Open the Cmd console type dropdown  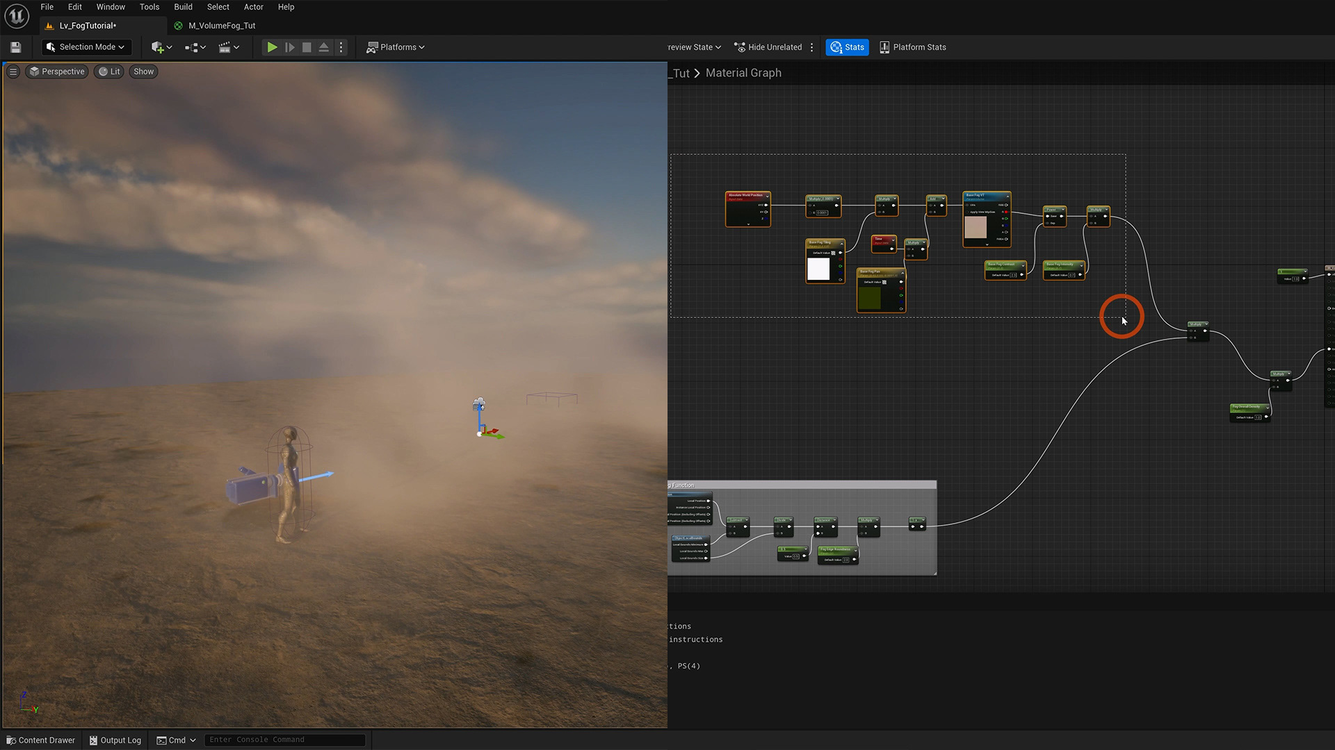tap(177, 740)
